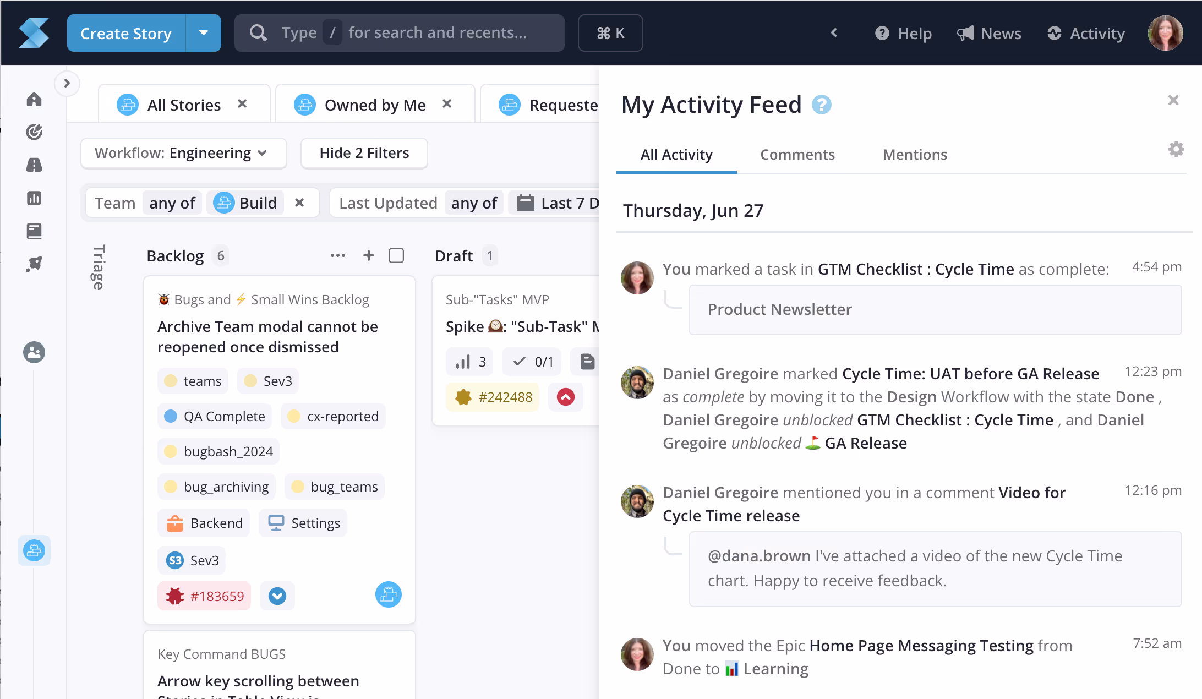Click Hide 2 Filters button

tap(364, 153)
